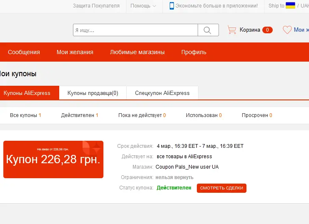Switch to Купоны продавца(0) tab

coord(93,93)
